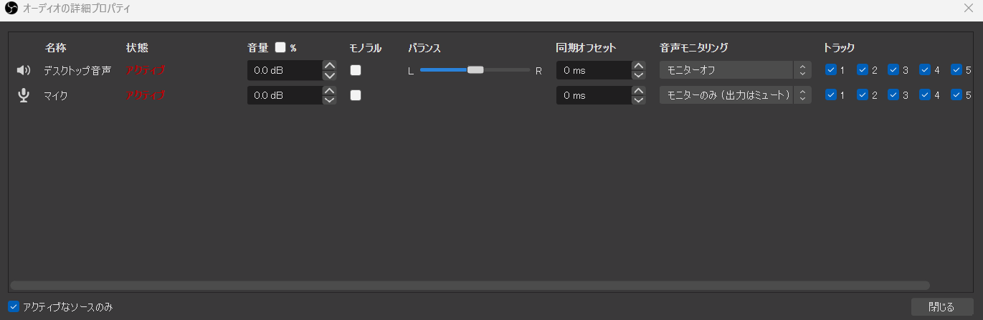
Task: Decrease マイク volume with down arrow
Action: click(x=329, y=100)
